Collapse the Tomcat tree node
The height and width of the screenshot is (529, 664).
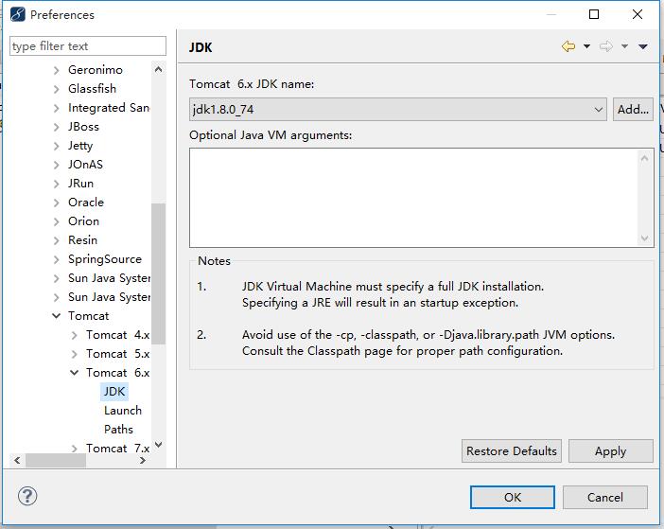57,315
